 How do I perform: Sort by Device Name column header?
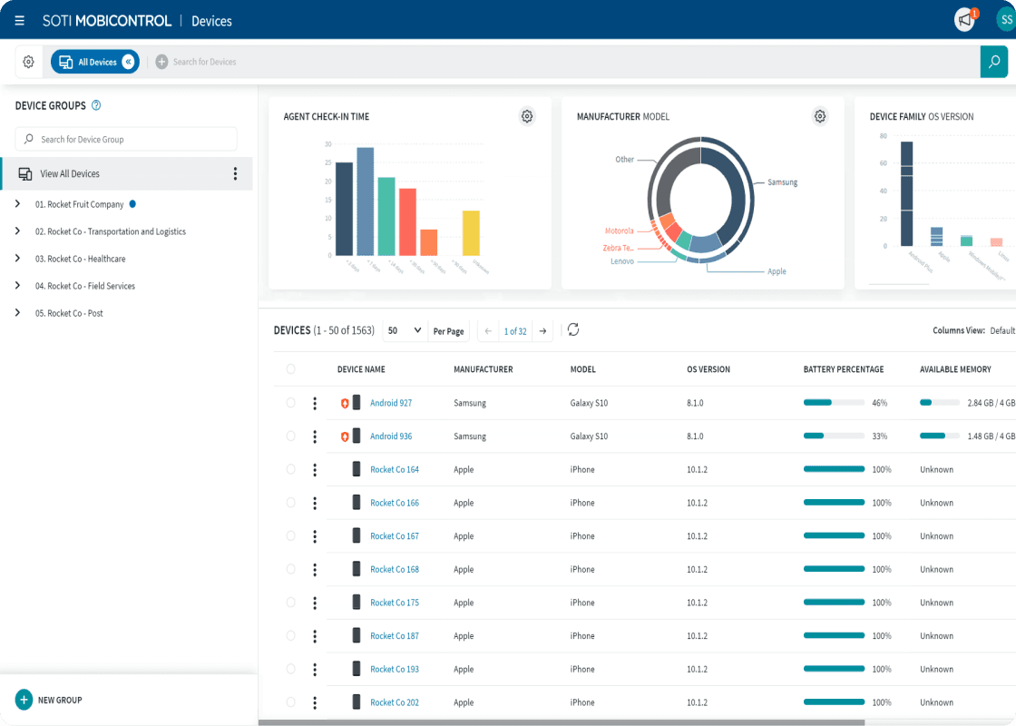coord(361,369)
